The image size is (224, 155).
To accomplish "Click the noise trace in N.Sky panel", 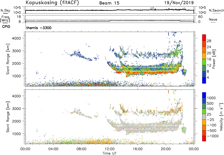I will pos(109,10).
